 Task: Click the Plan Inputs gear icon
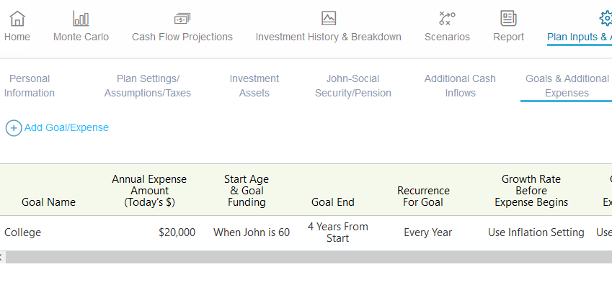[x=606, y=18]
